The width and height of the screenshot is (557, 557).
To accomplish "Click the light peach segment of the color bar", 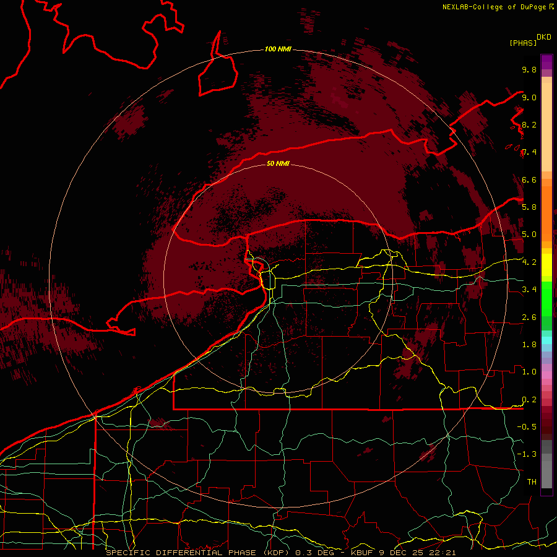I will (546, 128).
